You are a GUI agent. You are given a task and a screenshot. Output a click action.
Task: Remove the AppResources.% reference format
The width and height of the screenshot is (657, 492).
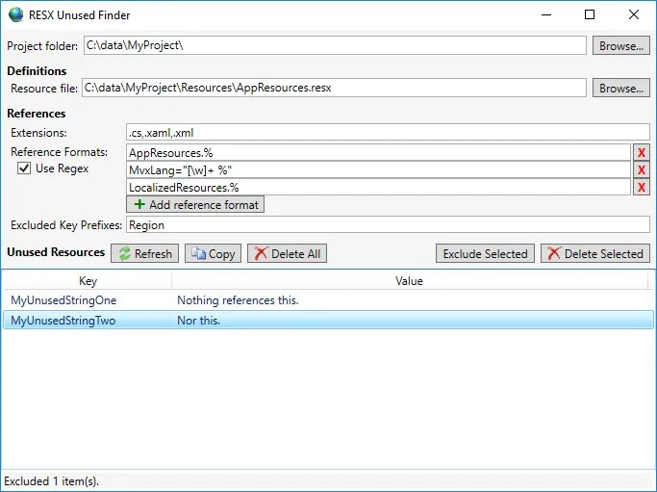pos(641,153)
